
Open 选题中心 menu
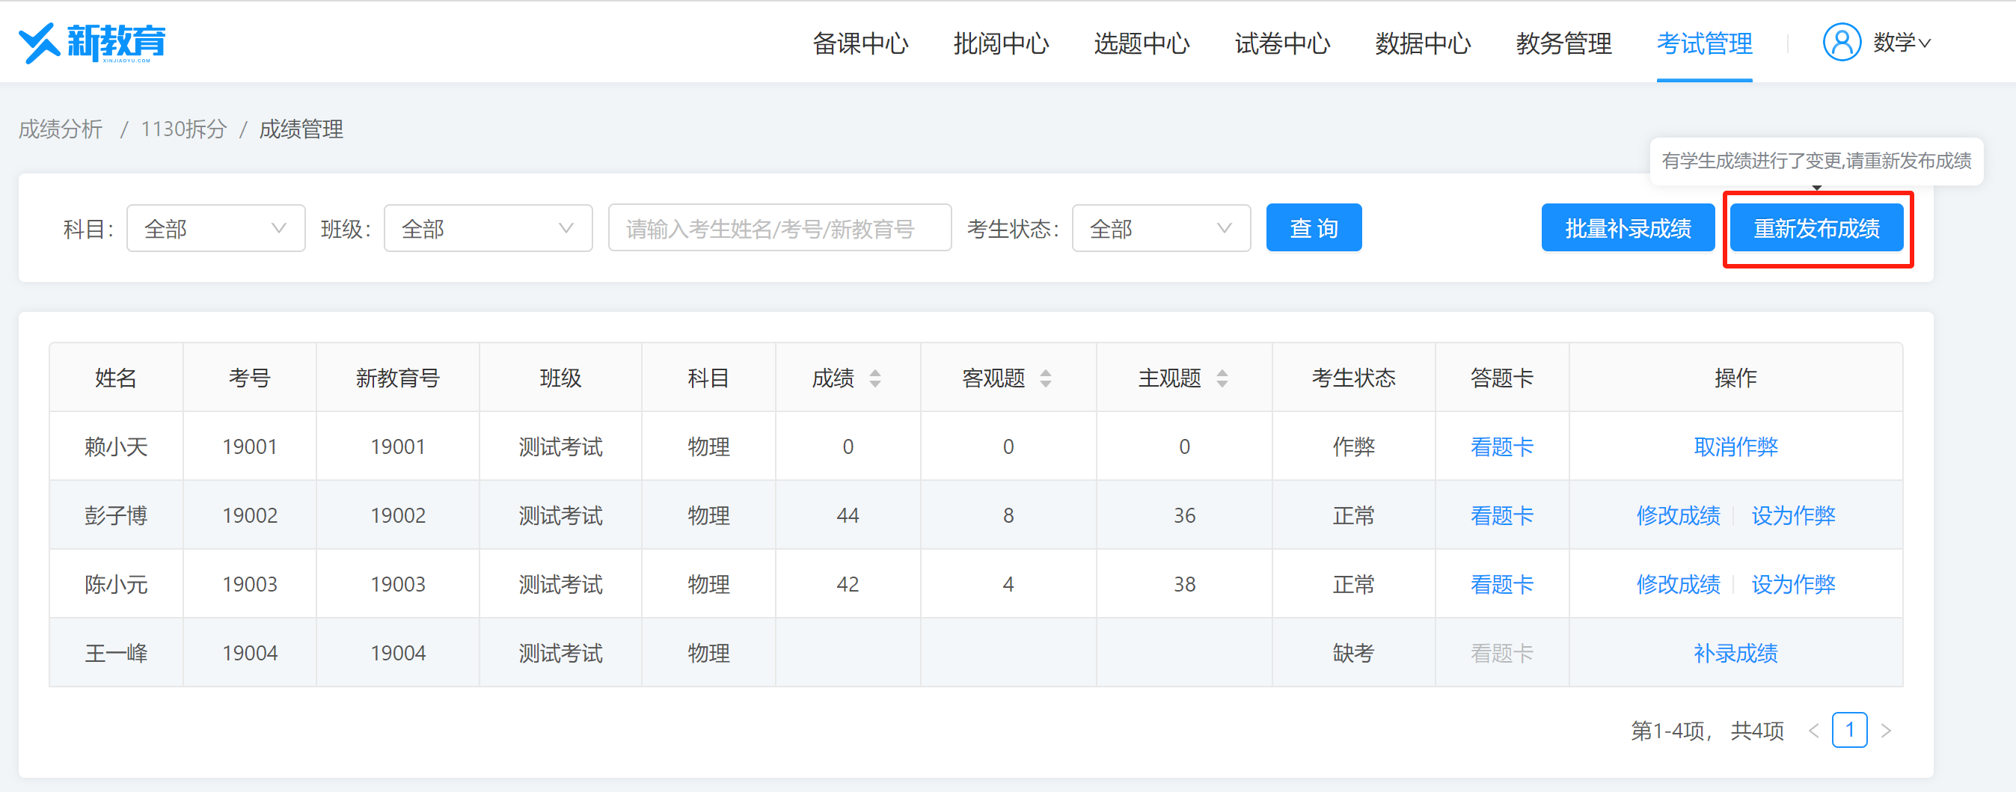pos(1142,43)
